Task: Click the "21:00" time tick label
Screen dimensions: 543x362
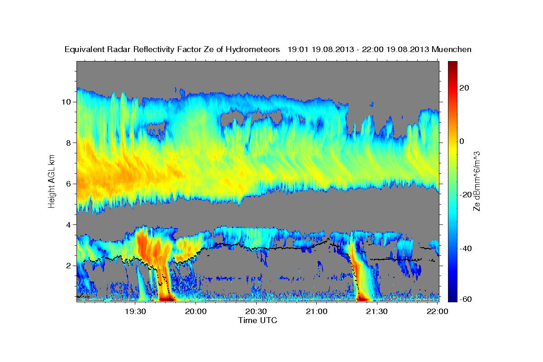Action: (317, 311)
